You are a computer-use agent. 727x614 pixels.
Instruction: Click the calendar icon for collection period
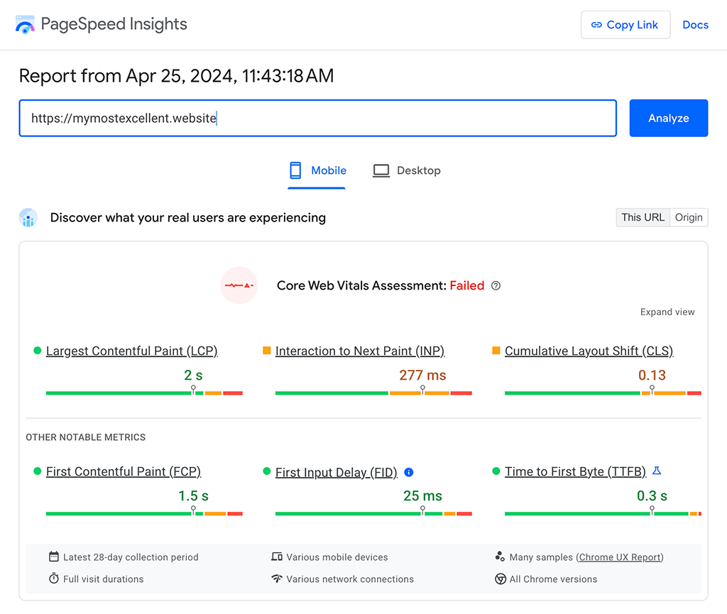click(x=54, y=557)
